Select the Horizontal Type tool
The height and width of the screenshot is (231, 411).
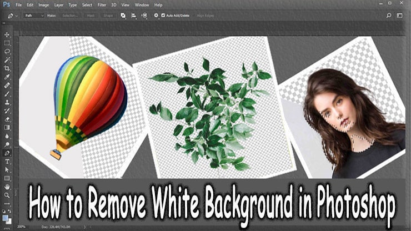[7, 162]
